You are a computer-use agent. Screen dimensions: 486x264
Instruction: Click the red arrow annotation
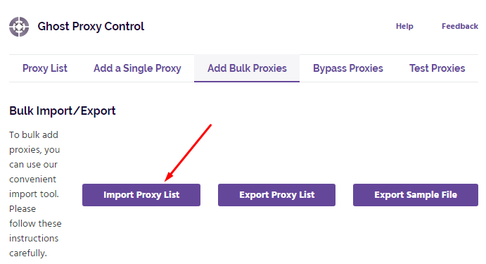click(188, 153)
